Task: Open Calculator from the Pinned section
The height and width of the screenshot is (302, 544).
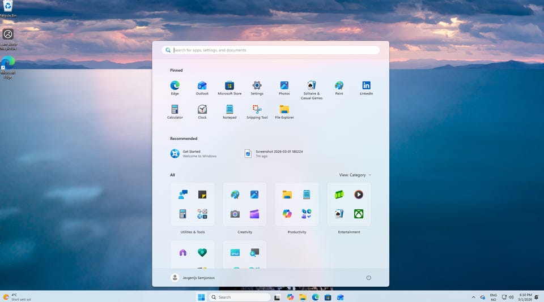Action: tap(175, 112)
